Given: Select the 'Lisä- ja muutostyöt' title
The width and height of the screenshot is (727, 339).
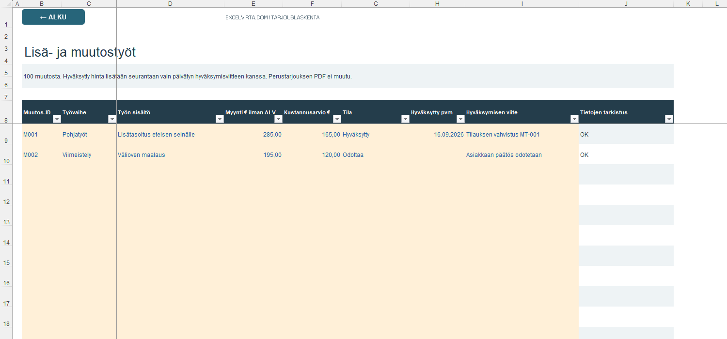Looking at the screenshot, I should coord(80,52).
